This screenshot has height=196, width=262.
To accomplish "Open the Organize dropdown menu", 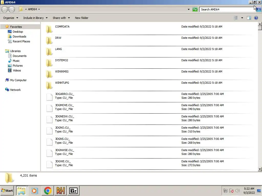I will pos(10,18).
